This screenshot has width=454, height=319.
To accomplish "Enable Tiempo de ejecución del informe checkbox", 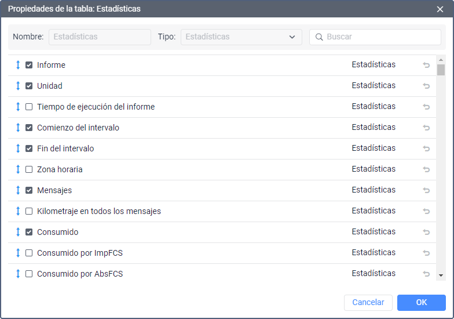I will pos(29,107).
